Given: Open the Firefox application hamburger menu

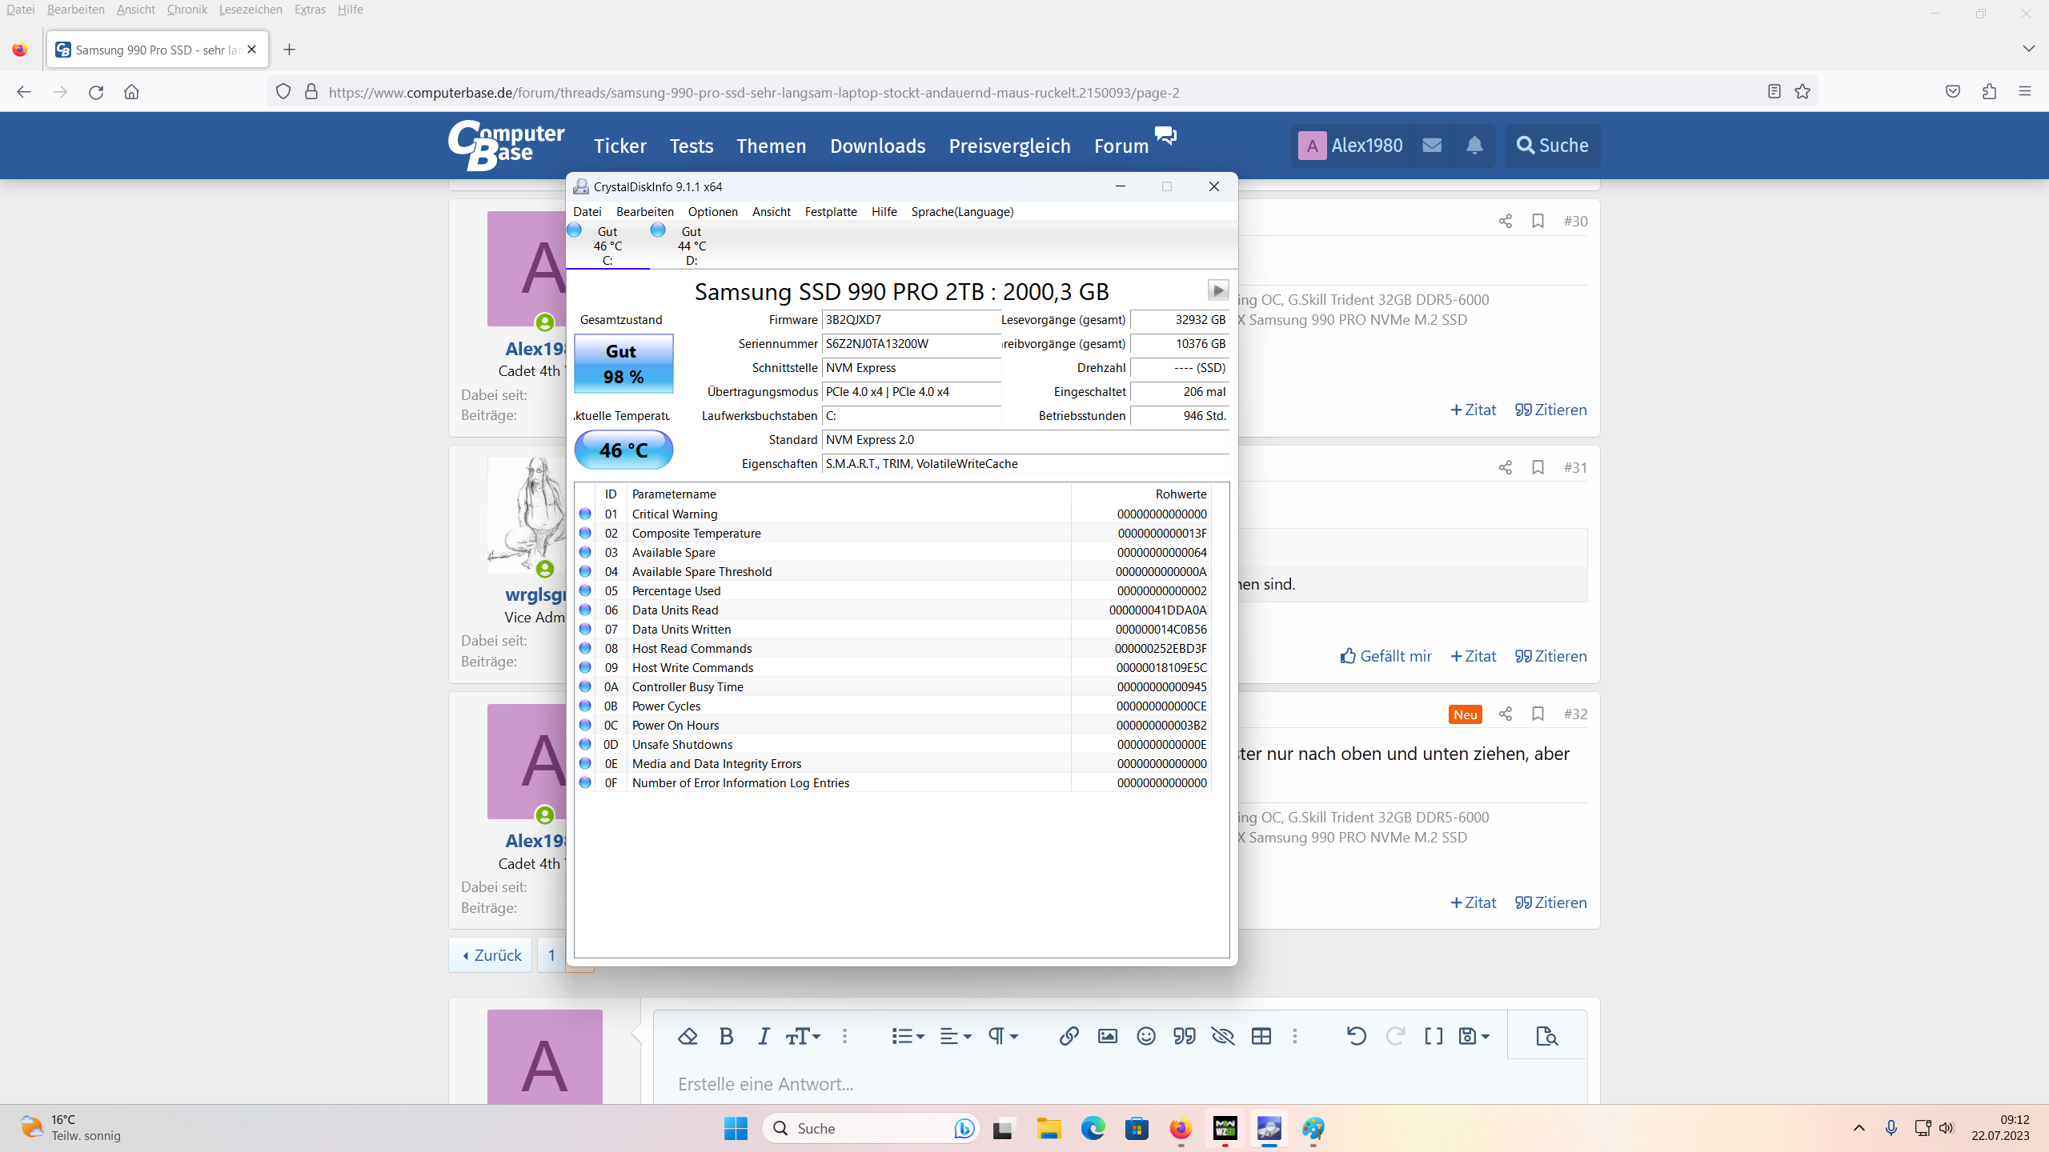Looking at the screenshot, I should 2025,92.
